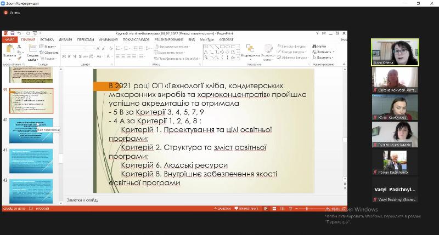The image size is (439, 235).
Task: Click Преобразовать в SmartArt button
Action: (177, 59)
